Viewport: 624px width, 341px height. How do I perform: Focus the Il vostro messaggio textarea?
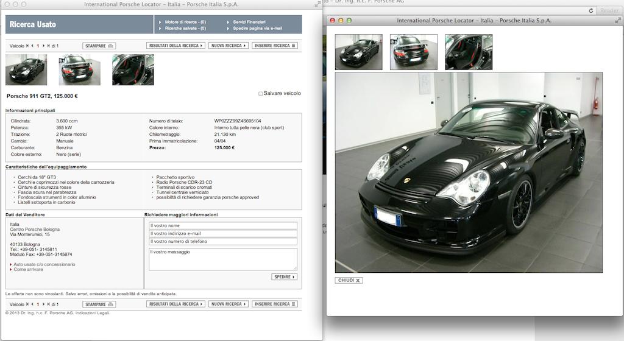pos(223,259)
